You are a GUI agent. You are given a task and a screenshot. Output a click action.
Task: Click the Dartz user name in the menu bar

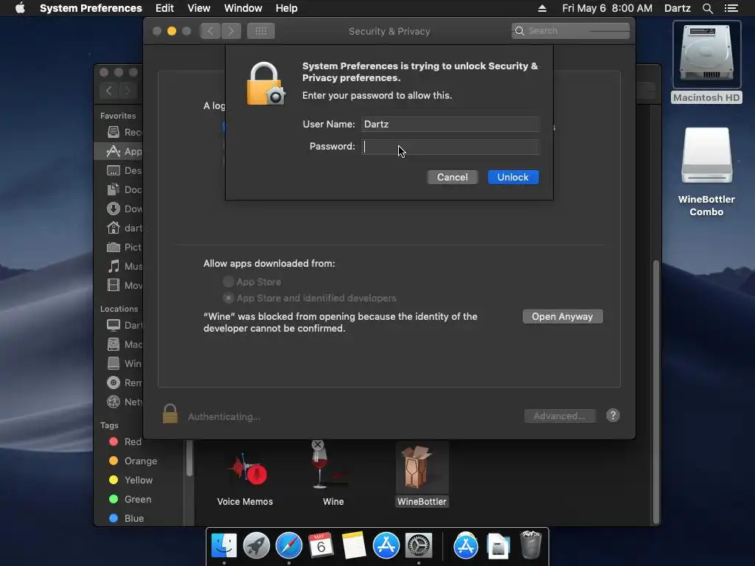point(677,8)
